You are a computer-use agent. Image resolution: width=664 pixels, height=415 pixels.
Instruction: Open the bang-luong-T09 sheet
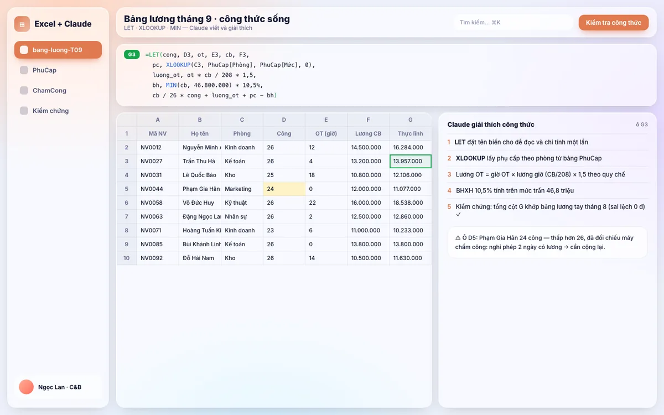[x=58, y=50]
